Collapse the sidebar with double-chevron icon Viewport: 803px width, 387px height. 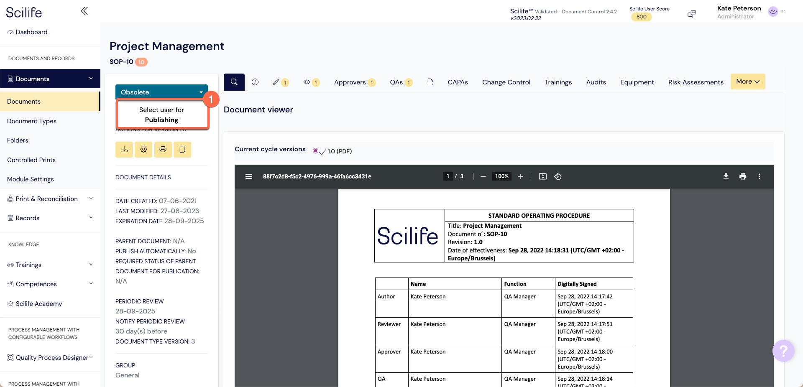click(84, 11)
